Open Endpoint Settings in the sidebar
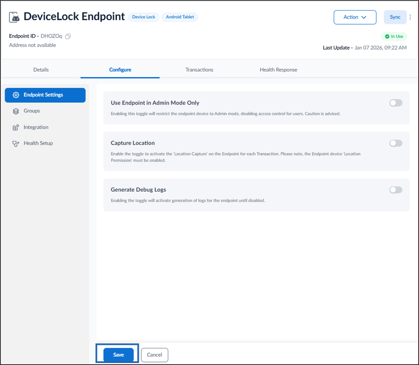The image size is (419, 365). pos(45,95)
